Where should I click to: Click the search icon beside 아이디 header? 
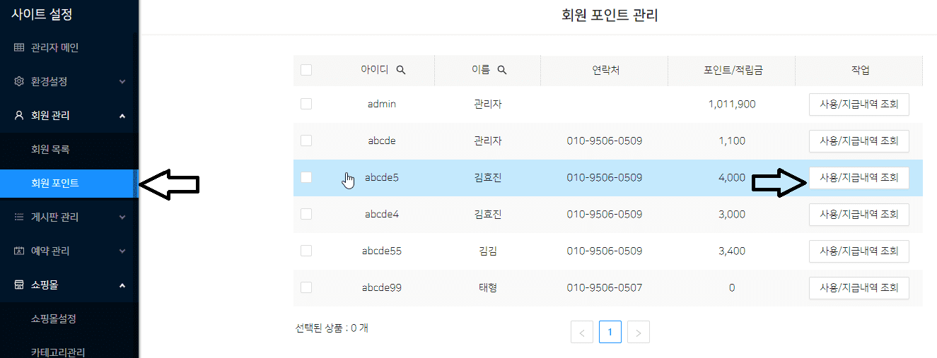tap(401, 70)
